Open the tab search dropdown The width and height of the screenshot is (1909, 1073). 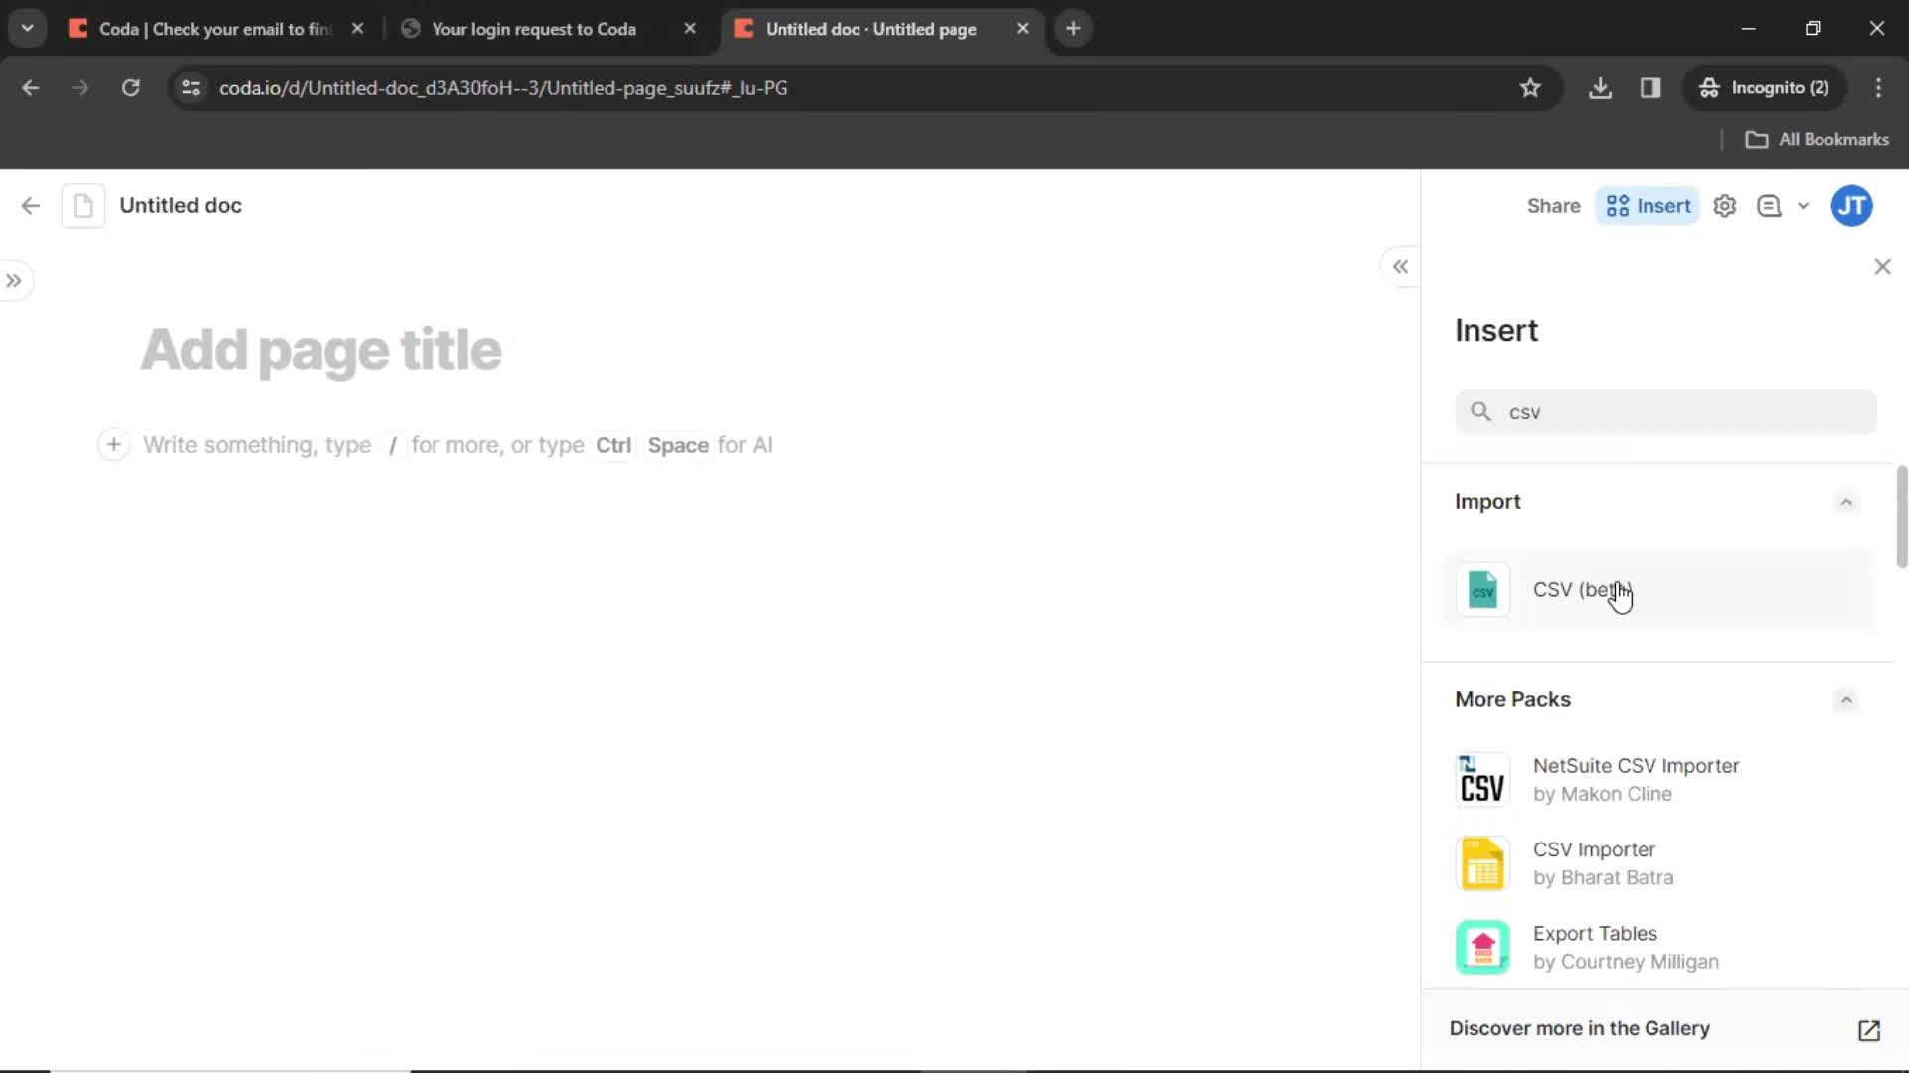click(27, 29)
